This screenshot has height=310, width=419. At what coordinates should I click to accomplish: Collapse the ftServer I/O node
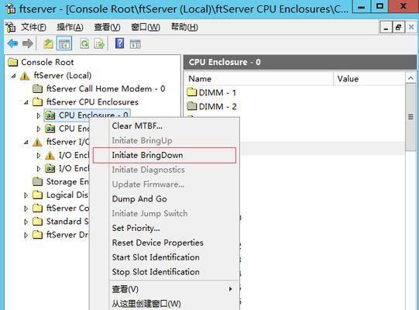pyautogui.click(x=26, y=143)
